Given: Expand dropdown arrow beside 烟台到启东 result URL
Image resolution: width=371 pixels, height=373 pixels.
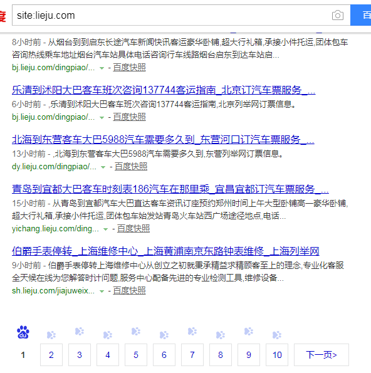Looking at the screenshot, I should click(x=102, y=68).
